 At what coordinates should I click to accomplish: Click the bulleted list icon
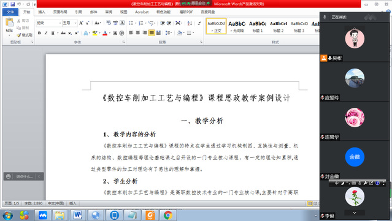click(131, 23)
